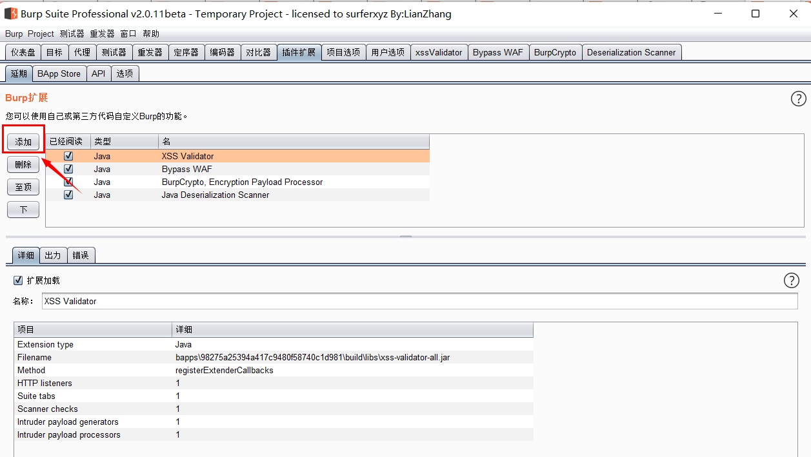Switch to the 出力 output tab
811x457 pixels.
[x=53, y=255]
